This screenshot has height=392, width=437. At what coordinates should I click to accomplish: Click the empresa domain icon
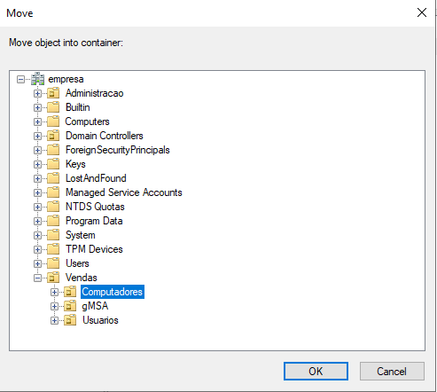[38, 79]
